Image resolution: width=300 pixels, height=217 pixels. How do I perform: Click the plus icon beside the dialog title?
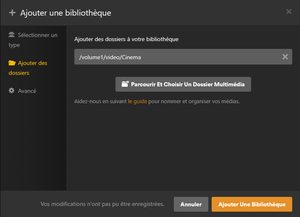pyautogui.click(x=12, y=13)
